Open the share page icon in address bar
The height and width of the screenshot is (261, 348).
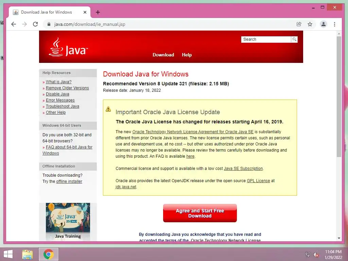299,24
